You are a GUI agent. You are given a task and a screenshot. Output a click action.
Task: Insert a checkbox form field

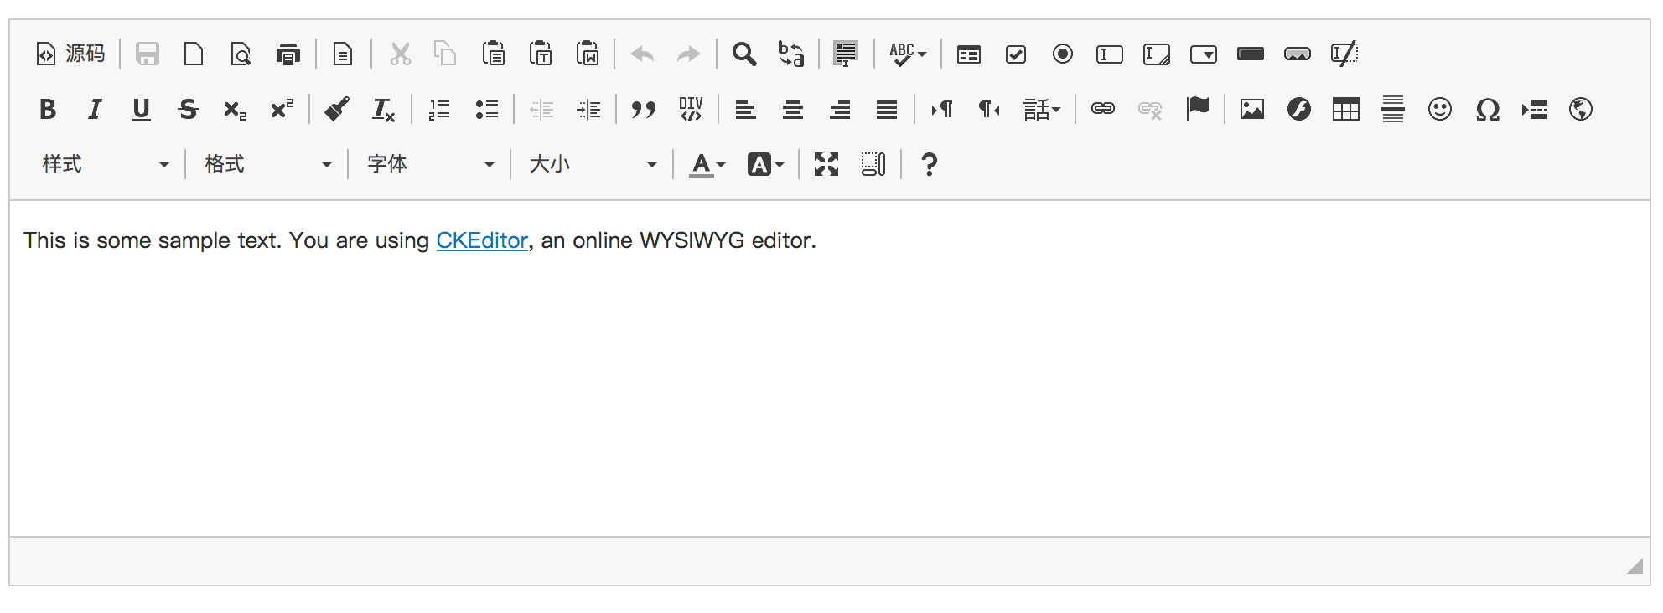1016,54
